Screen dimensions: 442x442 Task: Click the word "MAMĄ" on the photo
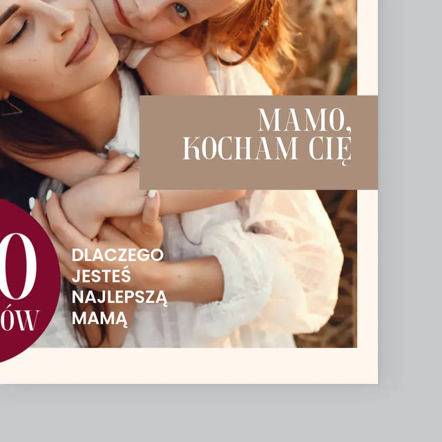(98, 319)
